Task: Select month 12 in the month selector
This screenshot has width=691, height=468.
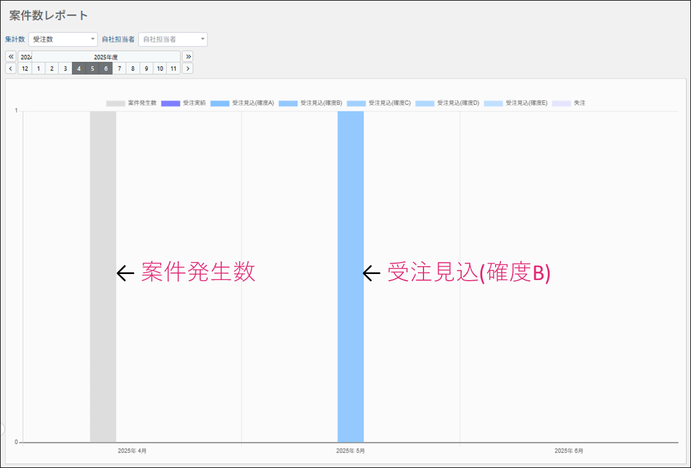Action: pyautogui.click(x=25, y=69)
